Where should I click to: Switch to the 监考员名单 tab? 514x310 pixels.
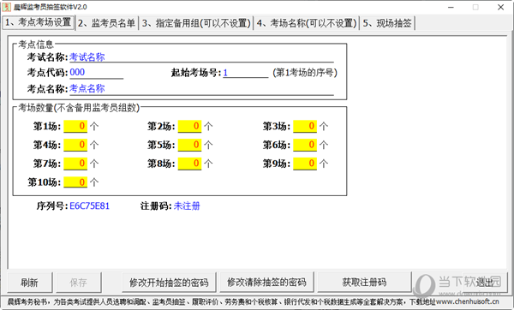tap(107, 23)
